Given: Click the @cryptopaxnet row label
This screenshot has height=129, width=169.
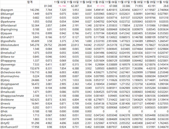Looking at the screenshot, I should [x=10, y=84].
